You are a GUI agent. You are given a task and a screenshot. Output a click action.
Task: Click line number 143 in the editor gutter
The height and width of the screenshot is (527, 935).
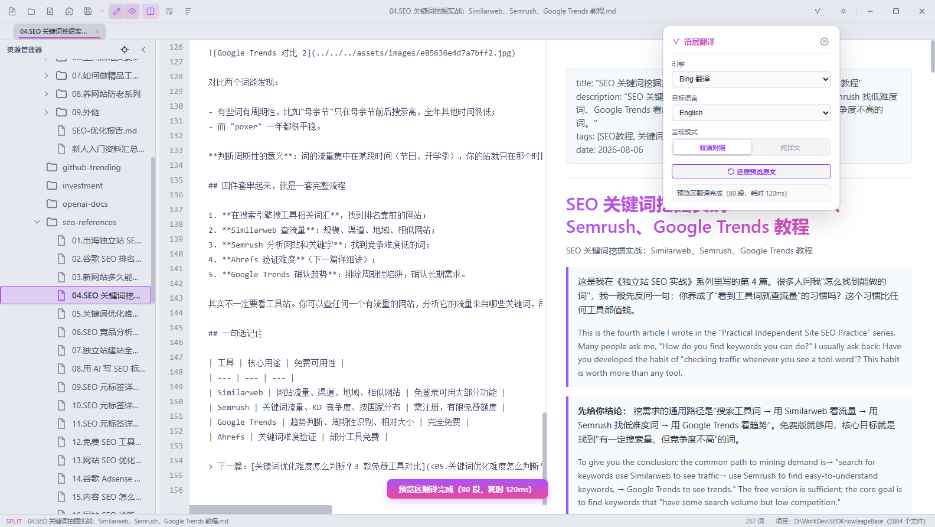(176, 298)
